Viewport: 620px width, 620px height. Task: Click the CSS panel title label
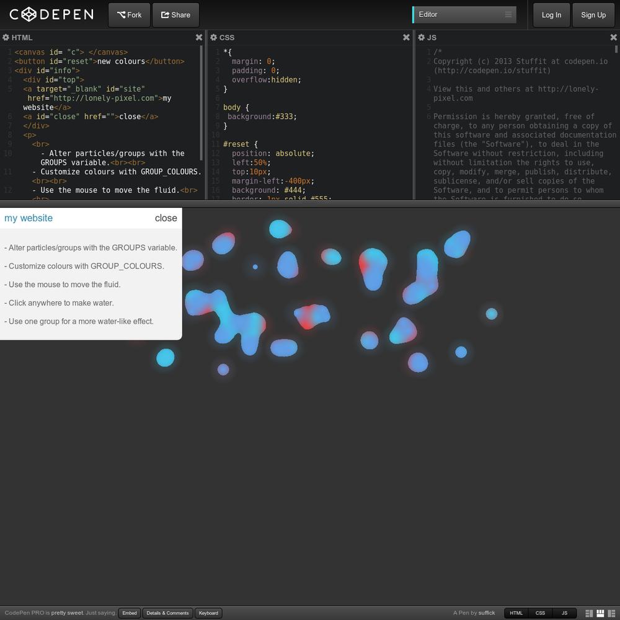pos(227,38)
